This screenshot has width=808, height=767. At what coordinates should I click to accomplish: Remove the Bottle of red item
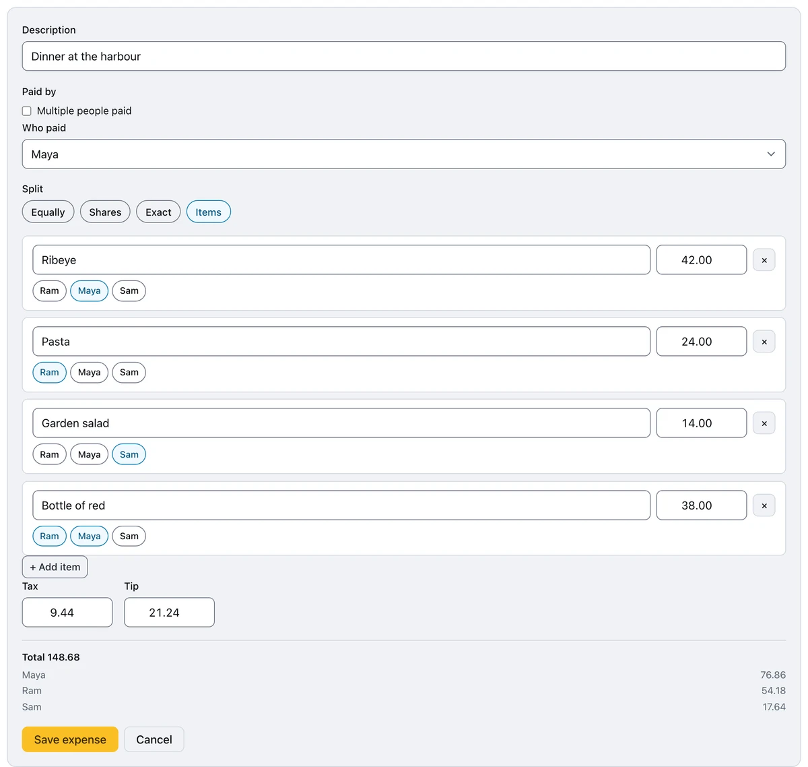point(764,505)
